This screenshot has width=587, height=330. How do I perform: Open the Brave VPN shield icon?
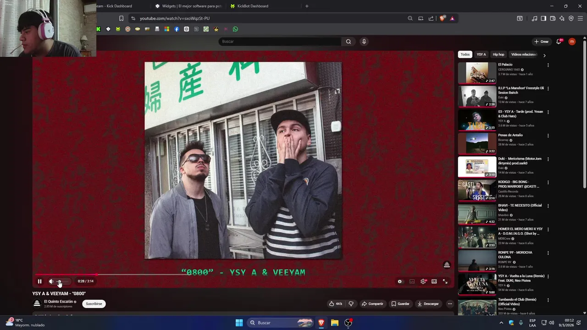click(571, 18)
